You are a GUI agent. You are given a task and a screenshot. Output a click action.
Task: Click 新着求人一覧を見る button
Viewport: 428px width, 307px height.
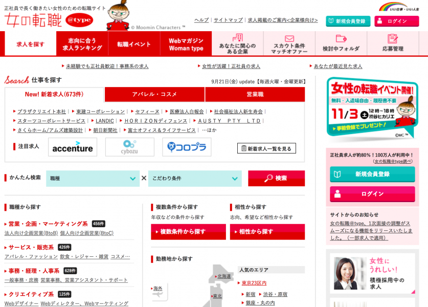[266, 148]
